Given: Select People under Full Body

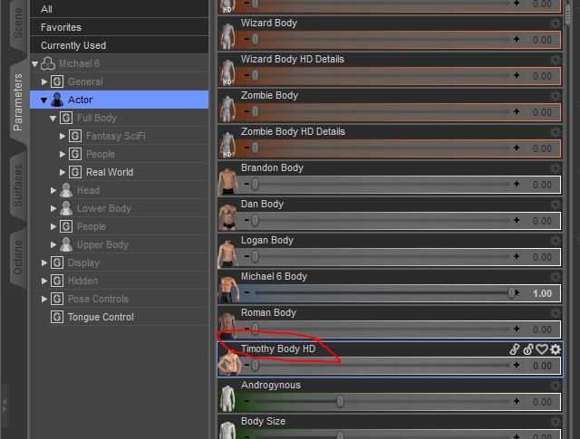Looking at the screenshot, I should pyautogui.click(x=101, y=154).
